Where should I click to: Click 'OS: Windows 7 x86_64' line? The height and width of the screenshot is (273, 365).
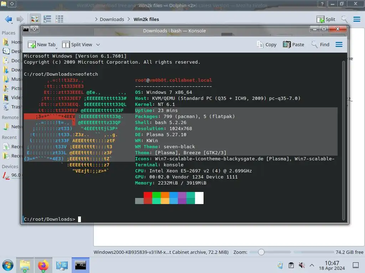[x=163, y=92]
